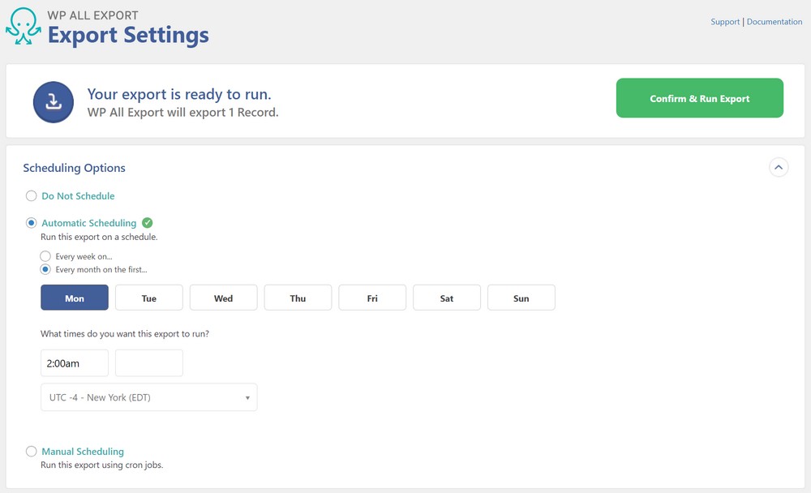Click the Do Not Schedule label
The height and width of the screenshot is (493, 811).
tap(78, 196)
